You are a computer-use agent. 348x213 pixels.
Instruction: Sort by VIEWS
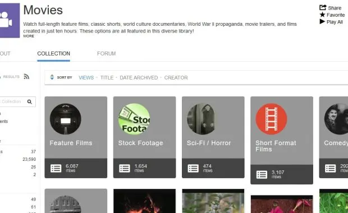(86, 77)
